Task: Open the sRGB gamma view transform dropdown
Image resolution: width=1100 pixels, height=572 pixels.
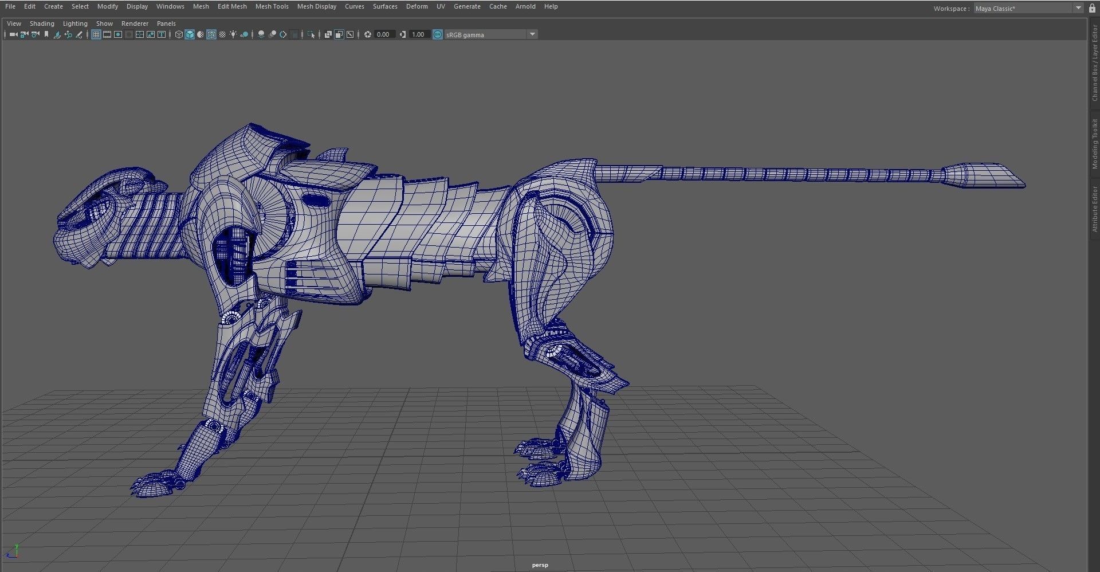Action: pyautogui.click(x=491, y=34)
